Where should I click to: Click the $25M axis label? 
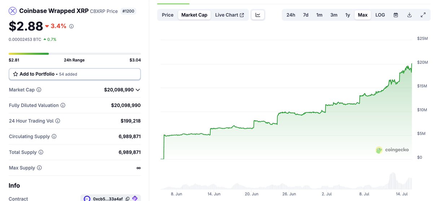422,38
